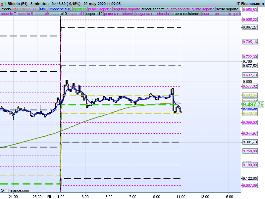Click the apertura legend label
The width and height of the screenshot is (265, 199).
80,9
